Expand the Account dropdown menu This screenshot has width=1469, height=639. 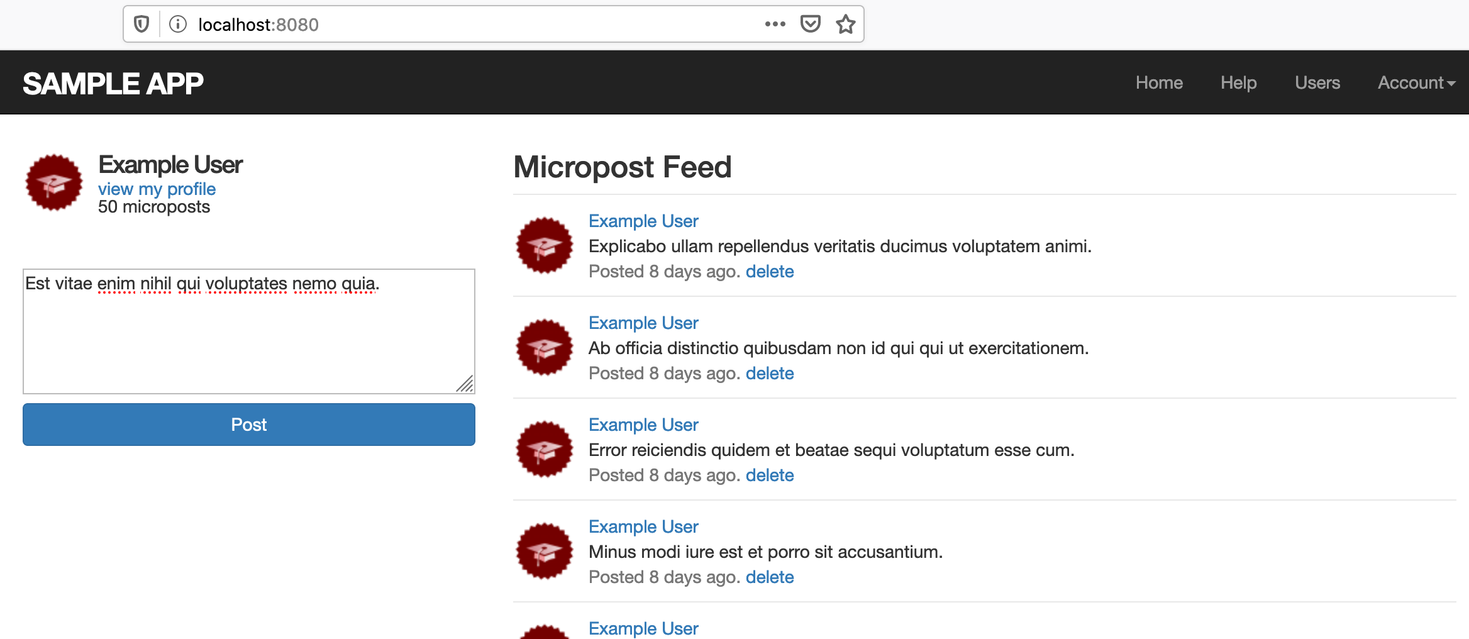tap(1416, 82)
